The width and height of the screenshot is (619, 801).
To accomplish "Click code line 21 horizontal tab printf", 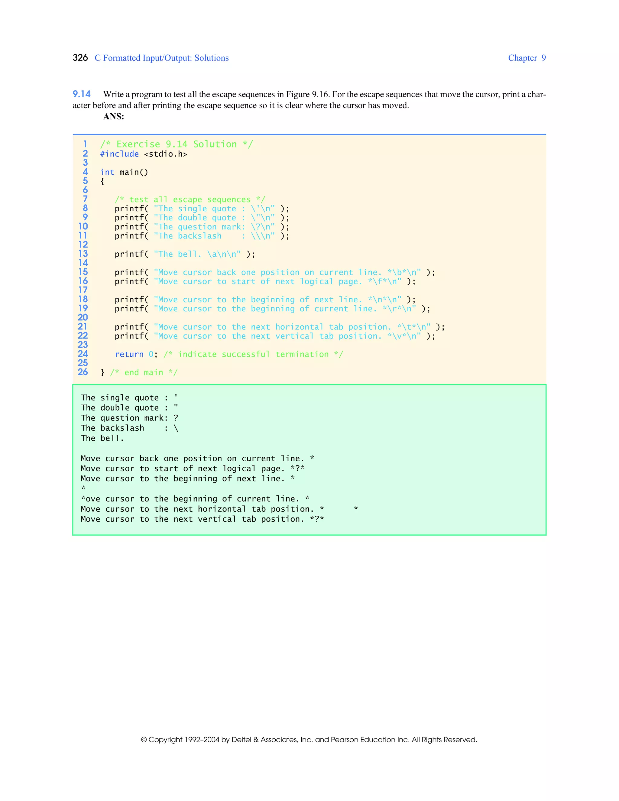I will (280, 327).
